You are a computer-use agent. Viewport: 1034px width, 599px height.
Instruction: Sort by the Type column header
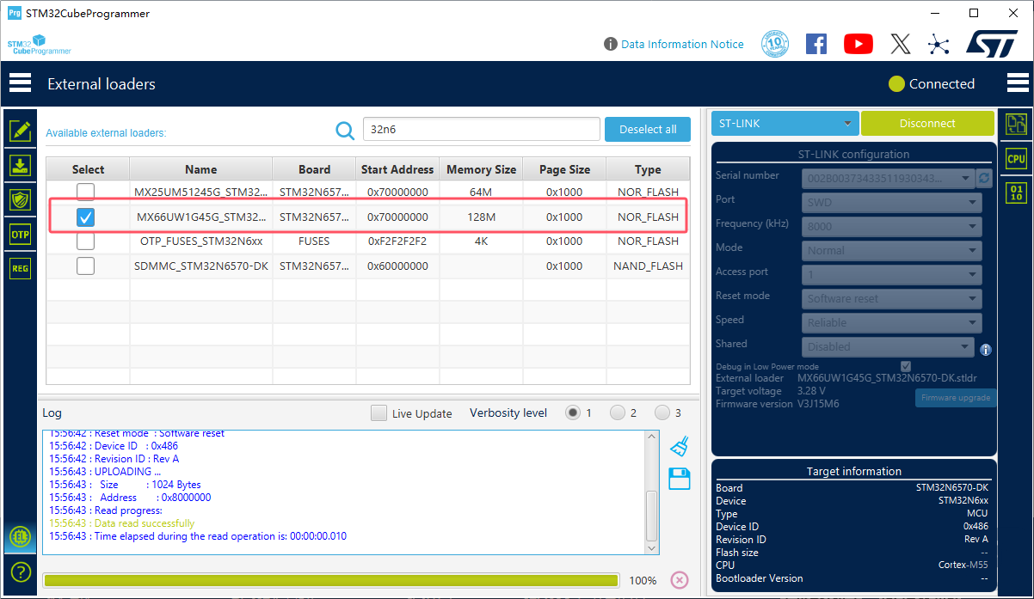point(648,169)
